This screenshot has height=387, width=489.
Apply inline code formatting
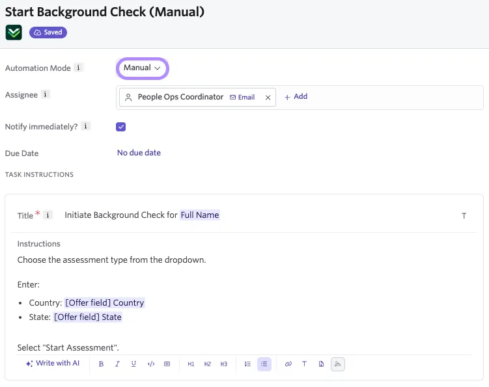coord(151,364)
